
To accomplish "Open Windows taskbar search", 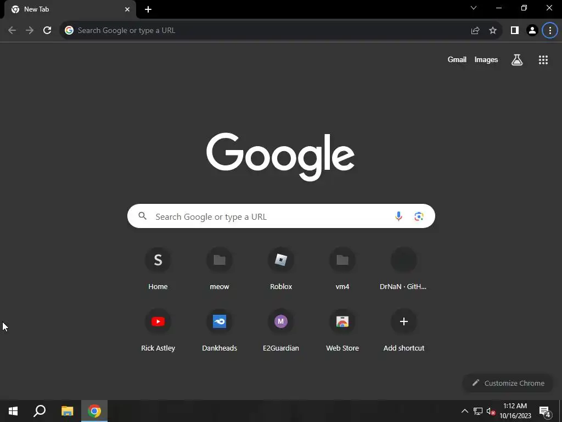I will click(x=40, y=411).
